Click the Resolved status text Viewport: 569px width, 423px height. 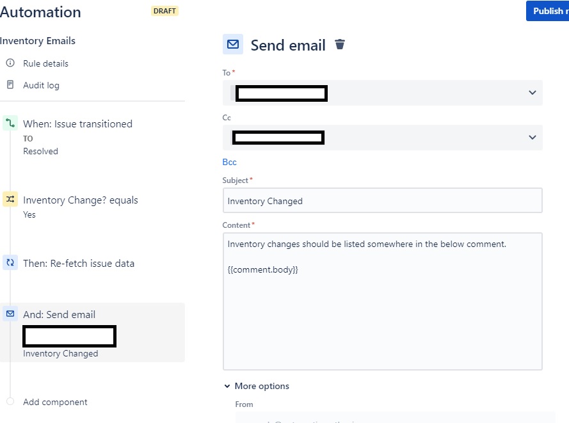[41, 151]
